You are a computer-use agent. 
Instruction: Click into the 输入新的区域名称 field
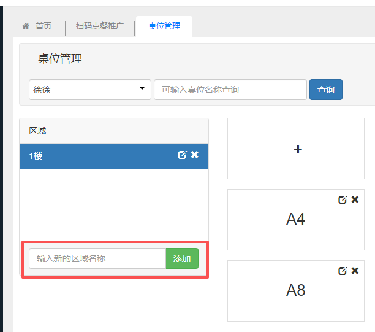97,258
